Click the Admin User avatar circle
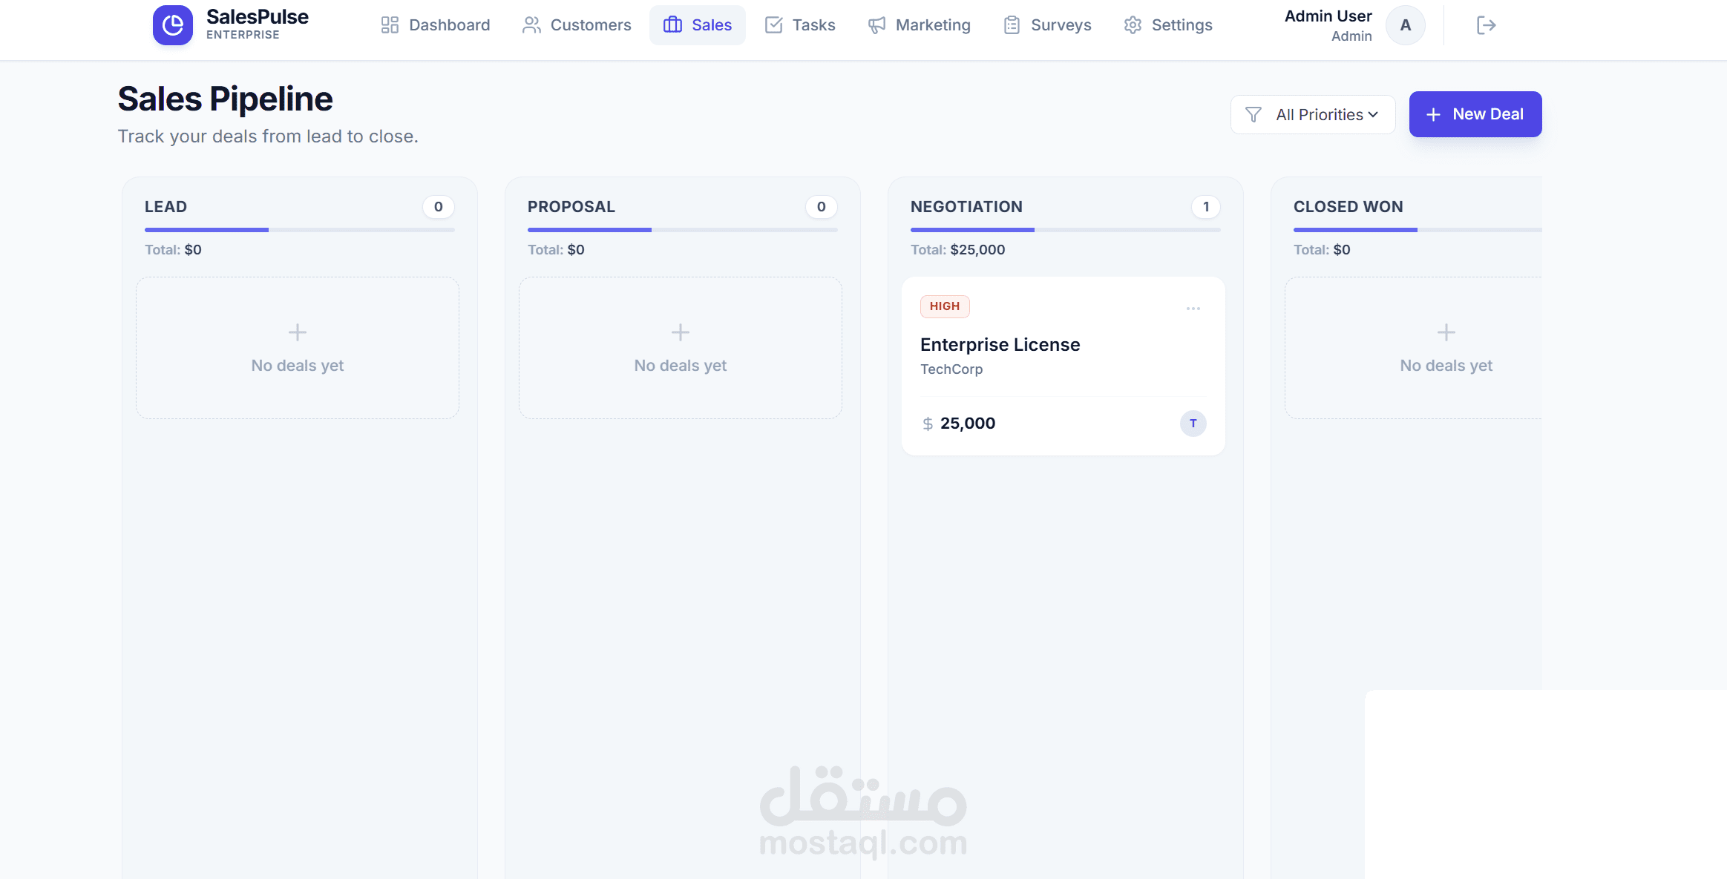 pos(1405,25)
